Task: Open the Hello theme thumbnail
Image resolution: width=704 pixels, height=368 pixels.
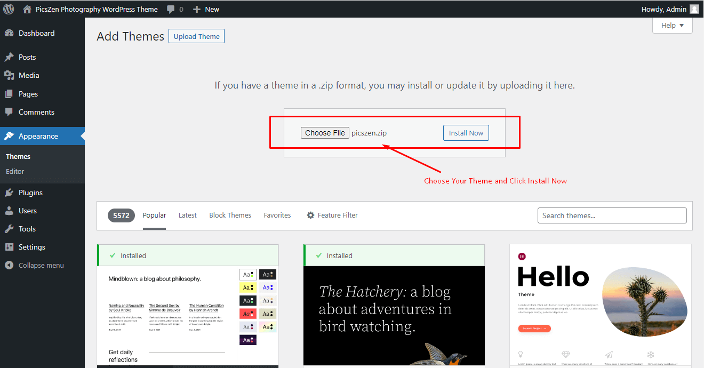Action: [x=601, y=306]
